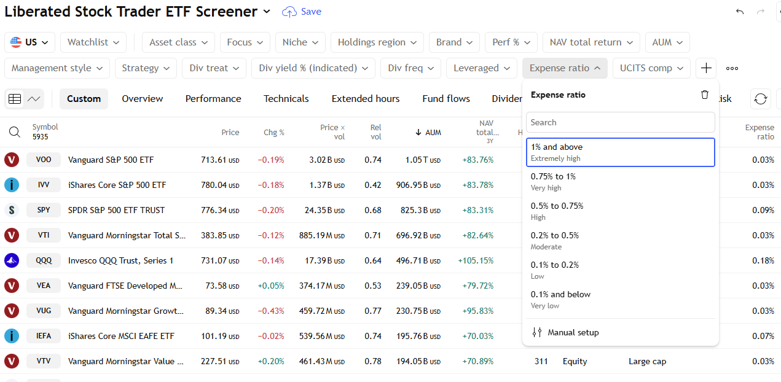
Task: Select '0.5% to 0.75%' expense ratio option
Action: (x=621, y=211)
